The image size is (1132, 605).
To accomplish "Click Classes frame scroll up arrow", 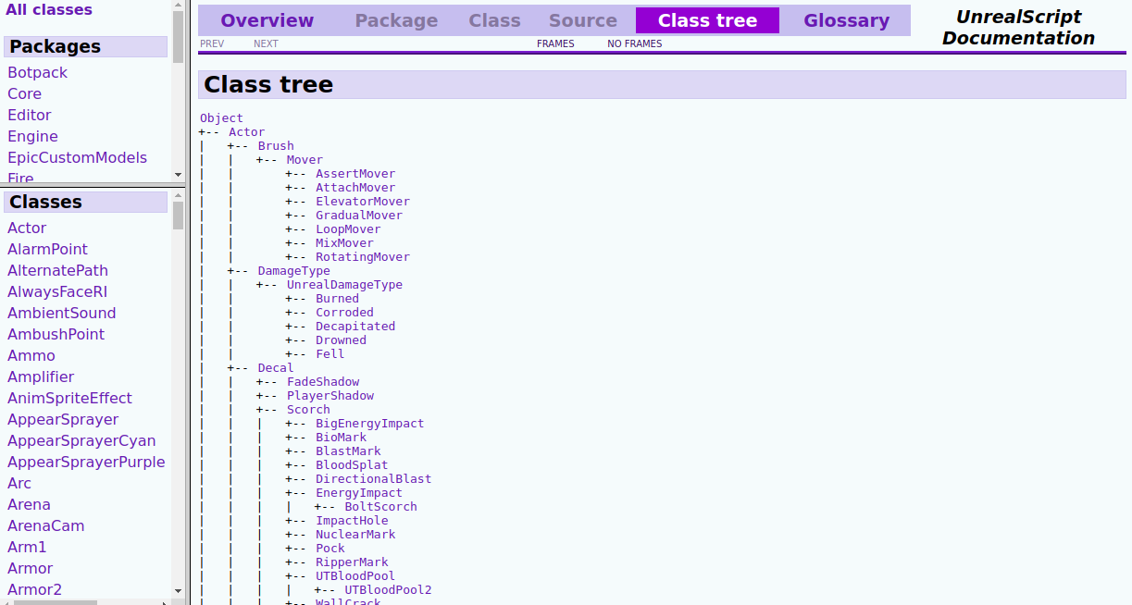I will (179, 196).
